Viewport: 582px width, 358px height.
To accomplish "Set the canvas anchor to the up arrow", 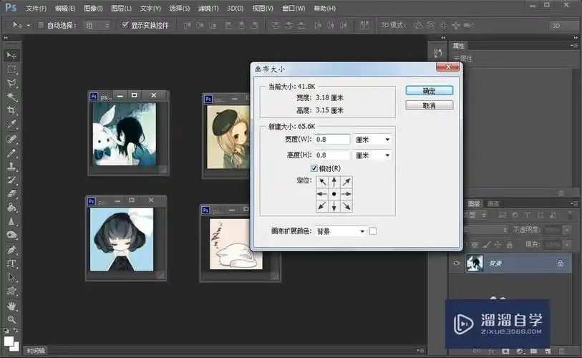I will tap(334, 182).
